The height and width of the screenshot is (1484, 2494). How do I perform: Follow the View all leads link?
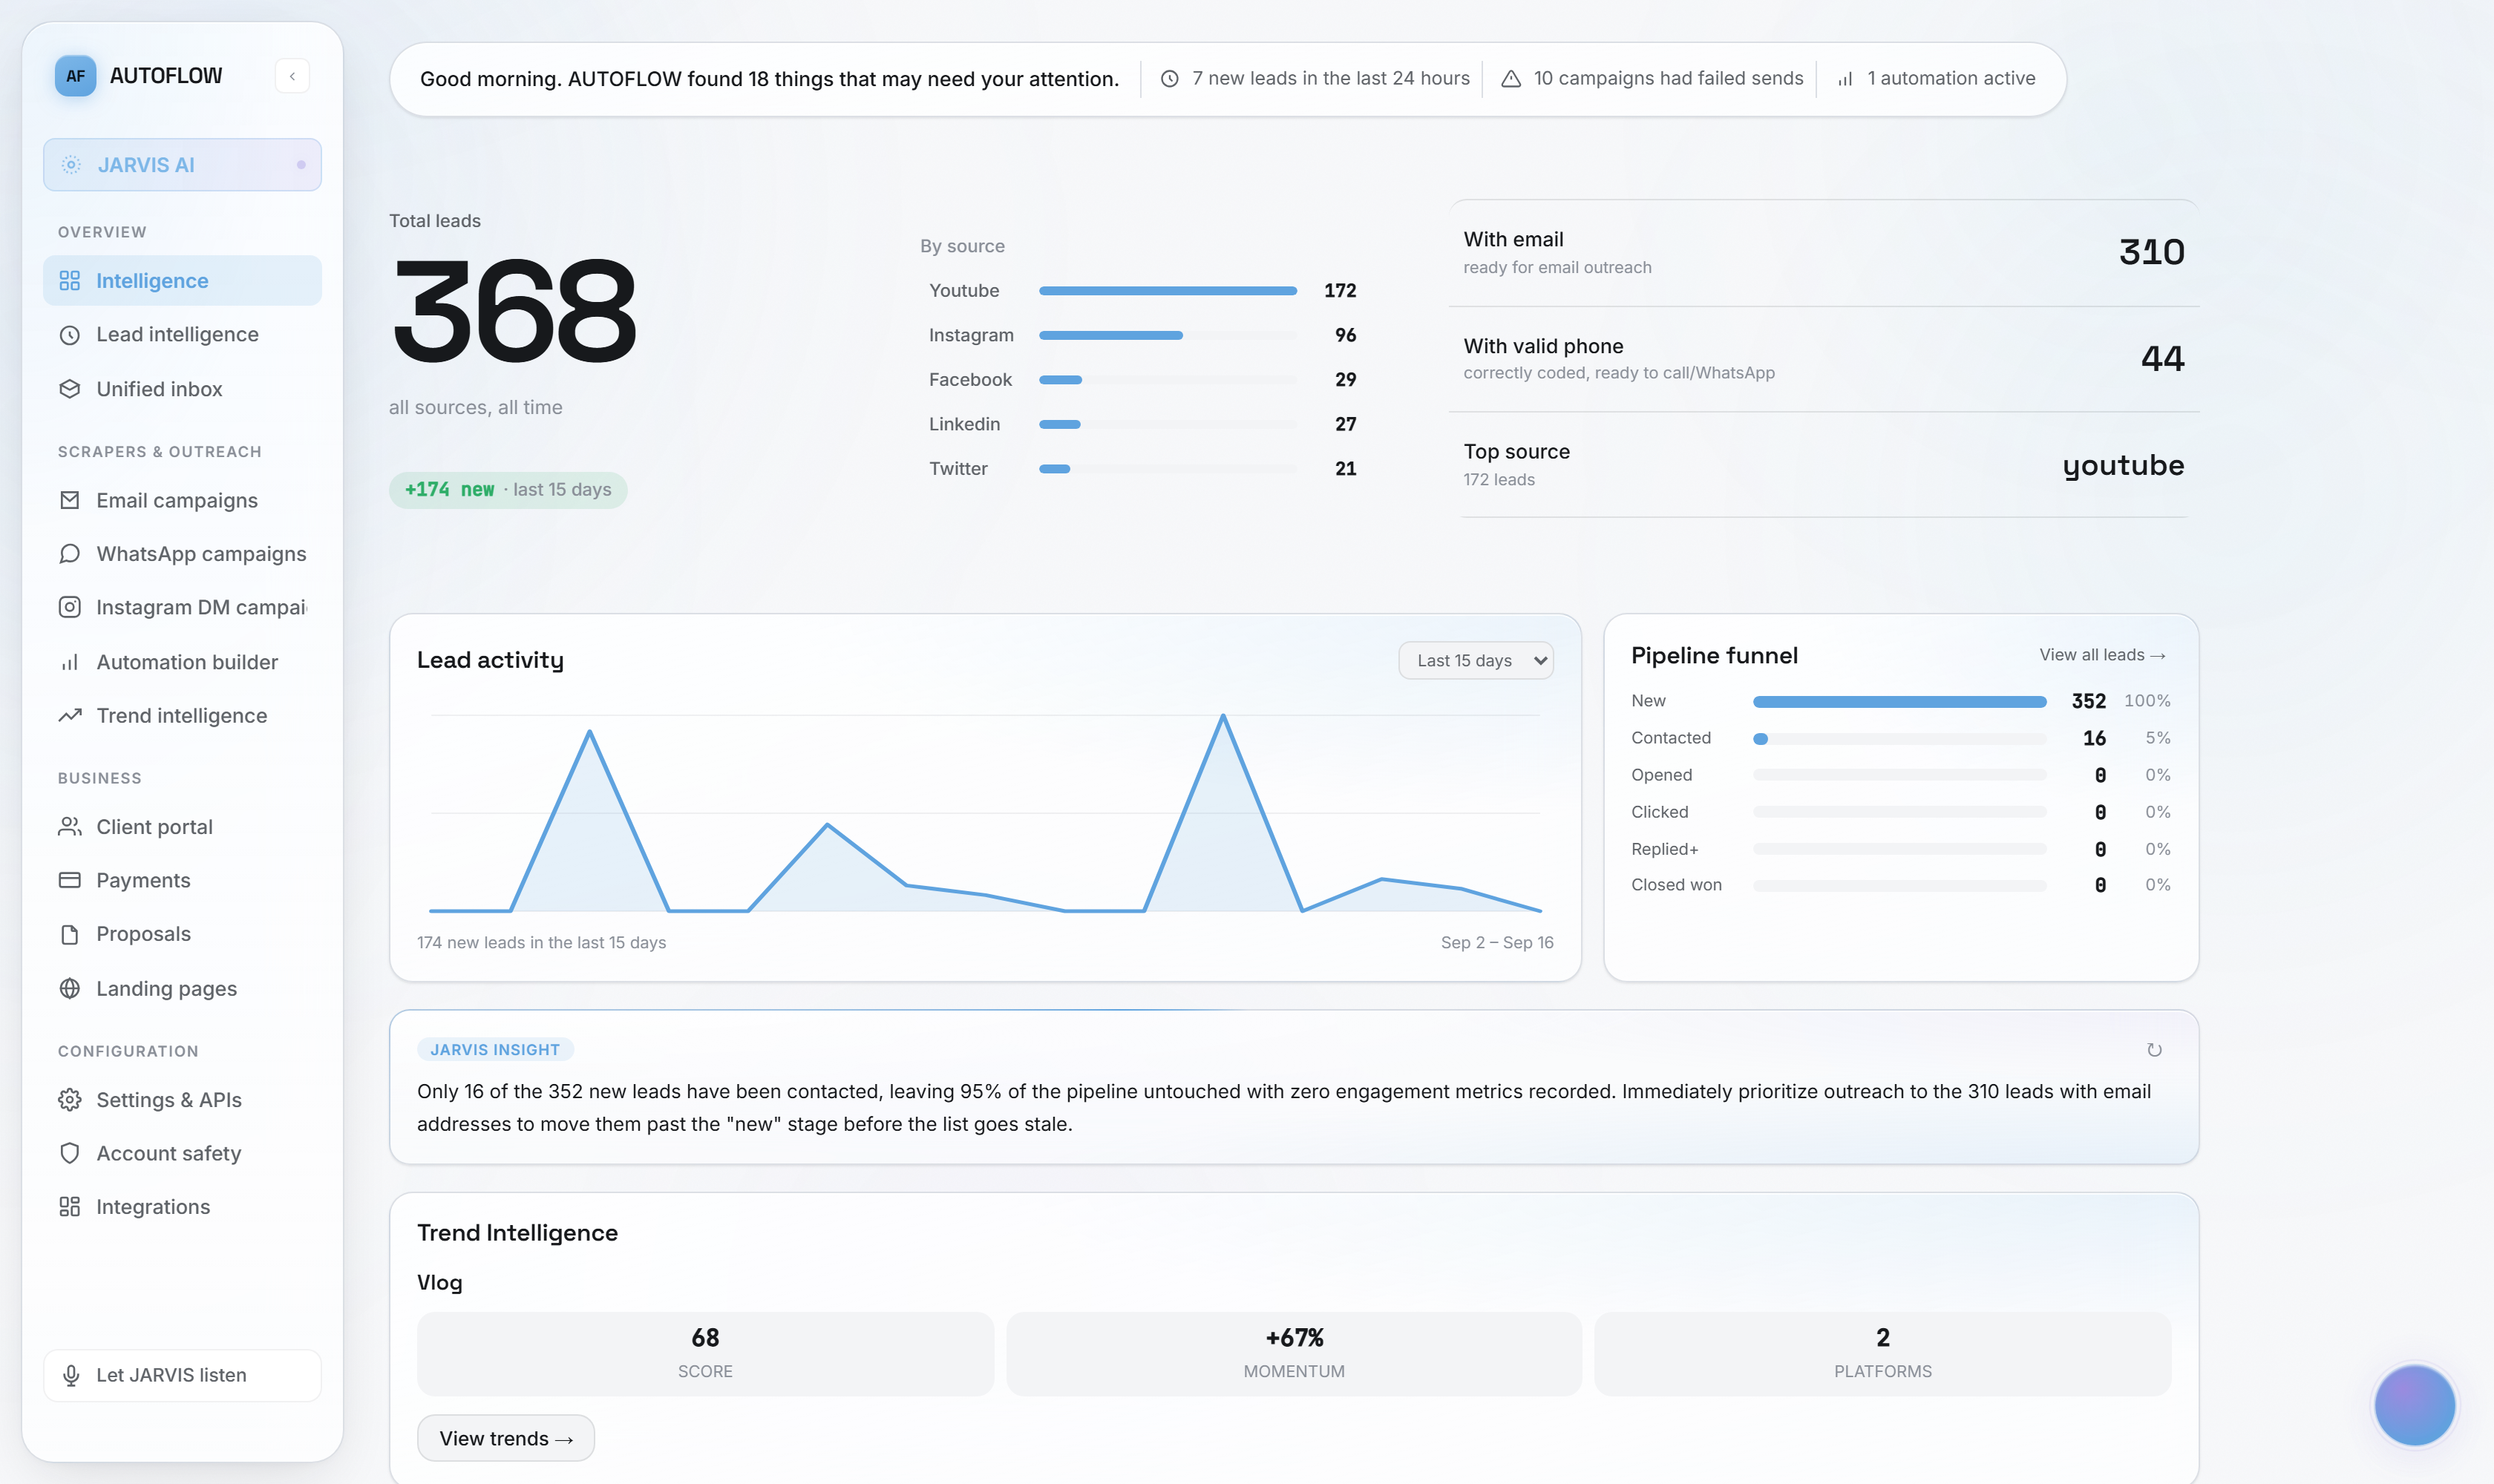click(2103, 655)
